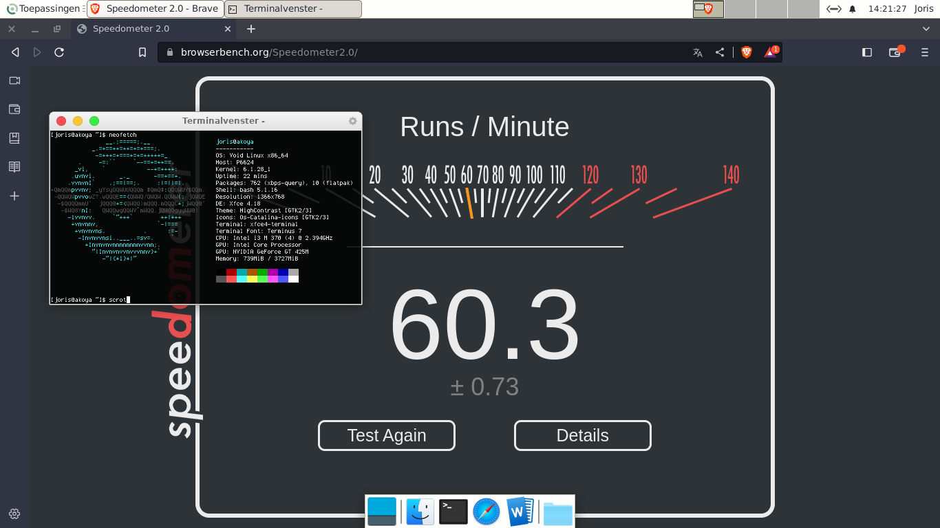This screenshot has width=940, height=528.
Task: Bookmark this page via the toolbar bookmark icon
Action: tap(142, 52)
